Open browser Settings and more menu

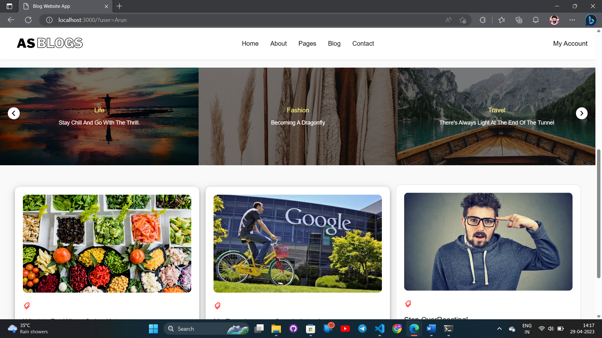[x=572, y=20]
